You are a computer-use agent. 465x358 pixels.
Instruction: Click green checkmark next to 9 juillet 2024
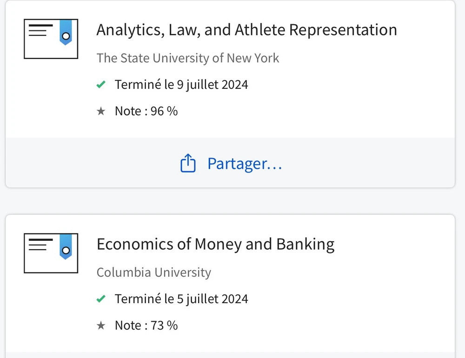101,85
